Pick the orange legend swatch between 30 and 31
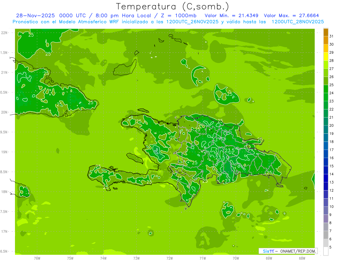 pyautogui.click(x=326, y=40)
